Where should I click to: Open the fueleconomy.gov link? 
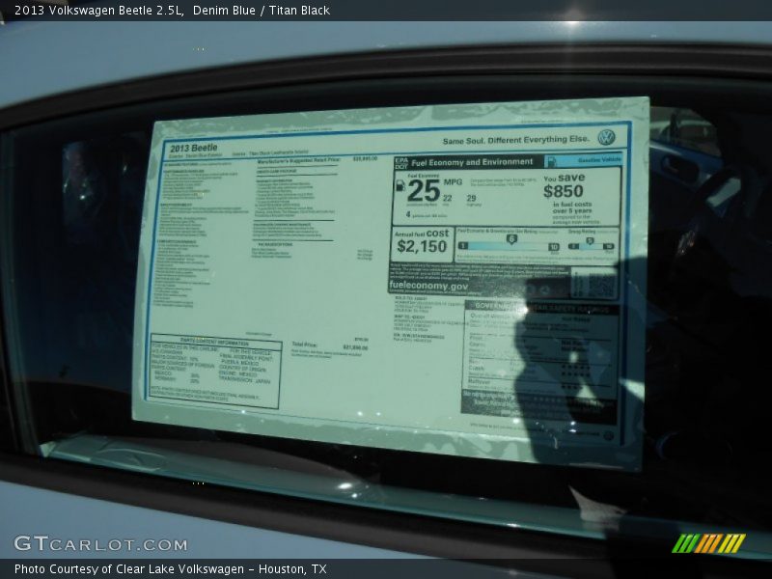click(x=428, y=286)
